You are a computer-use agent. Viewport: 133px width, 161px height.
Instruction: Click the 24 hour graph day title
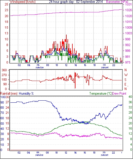point(76,2)
